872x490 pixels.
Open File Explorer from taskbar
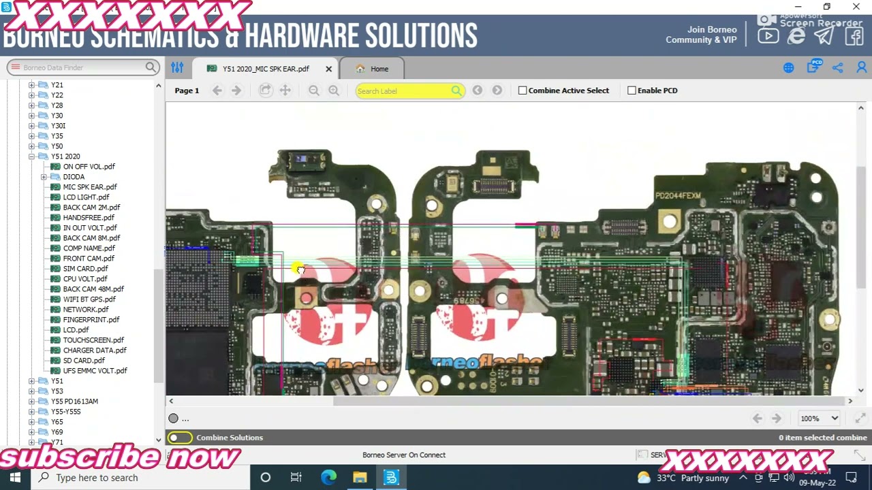pos(360,478)
